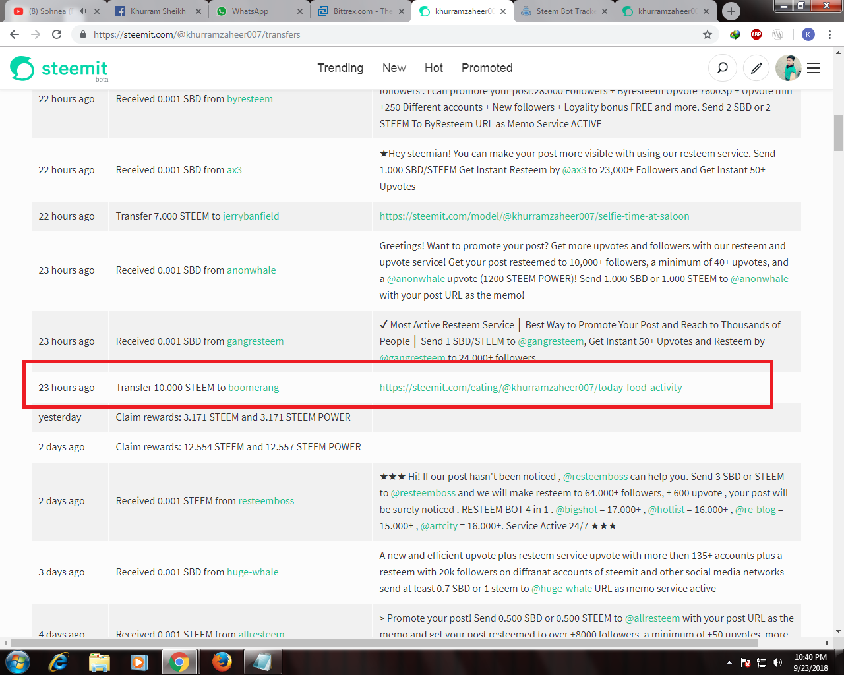Go back with the browser back arrow
844x675 pixels.
[15, 34]
